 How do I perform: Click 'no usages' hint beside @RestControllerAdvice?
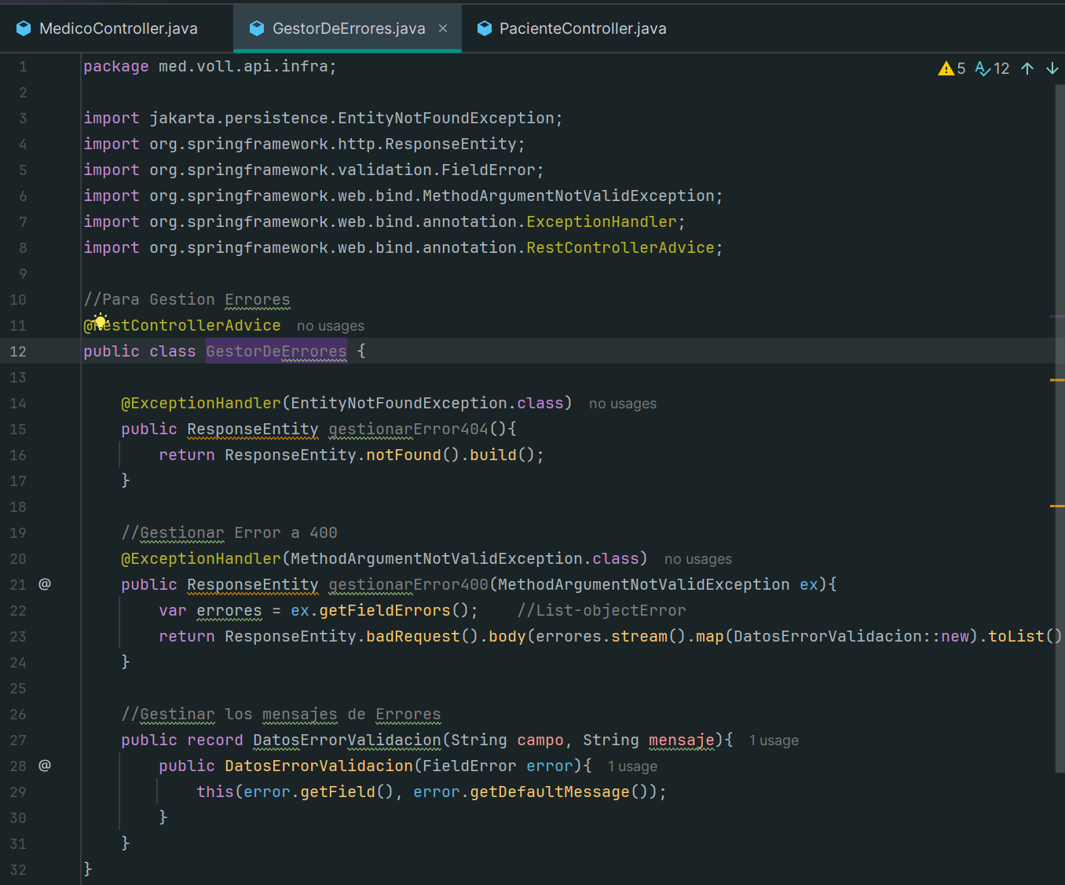pyautogui.click(x=331, y=326)
